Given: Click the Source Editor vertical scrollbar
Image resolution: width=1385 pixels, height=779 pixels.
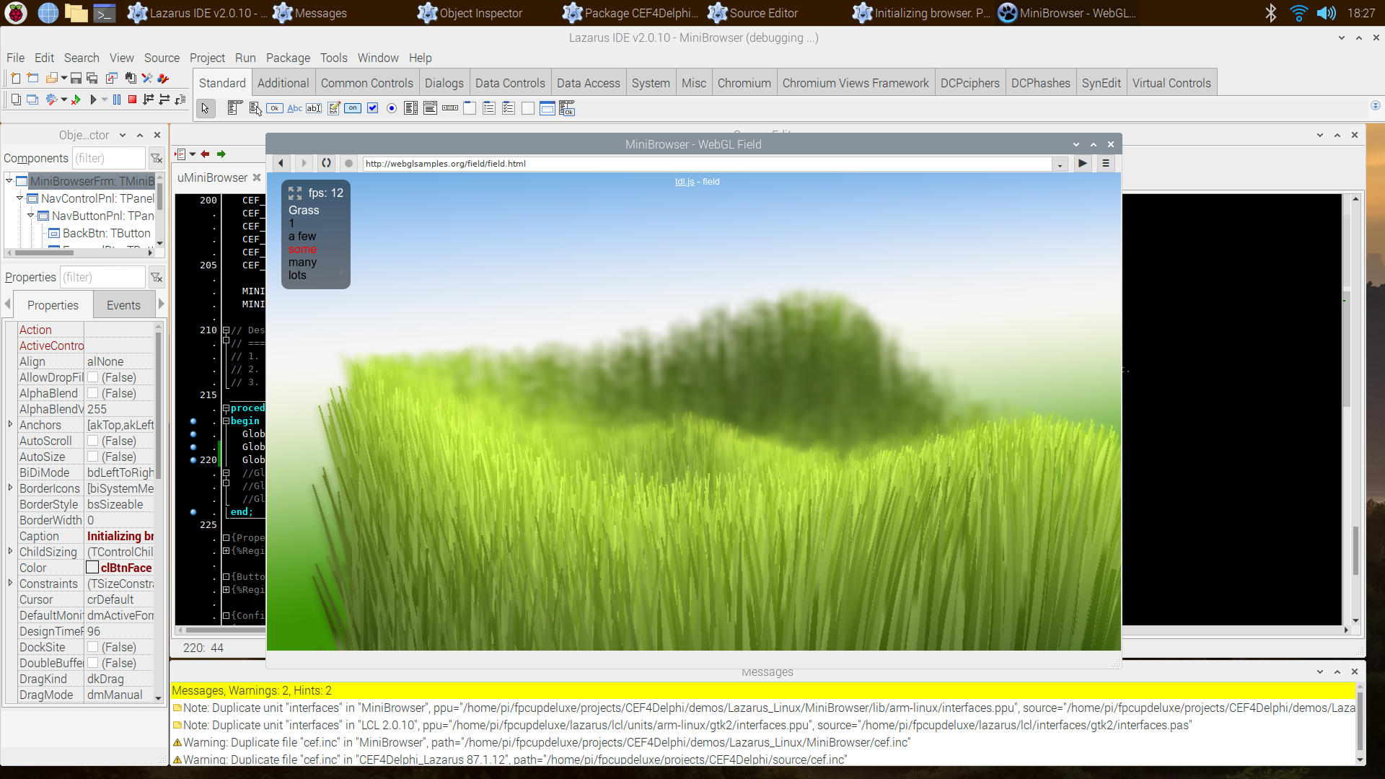Looking at the screenshot, I should coord(1355,409).
